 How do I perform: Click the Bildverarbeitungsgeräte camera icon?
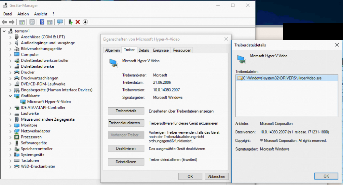point(17,49)
